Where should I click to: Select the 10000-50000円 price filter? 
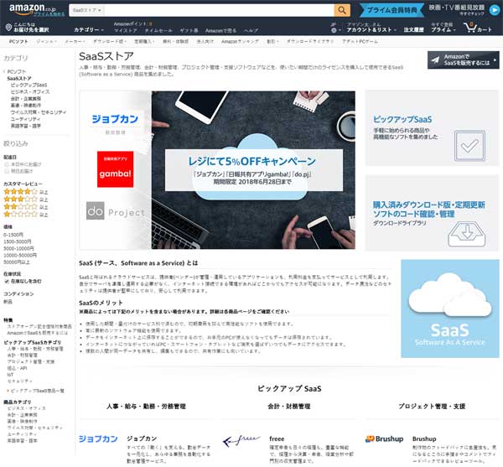coord(20,256)
